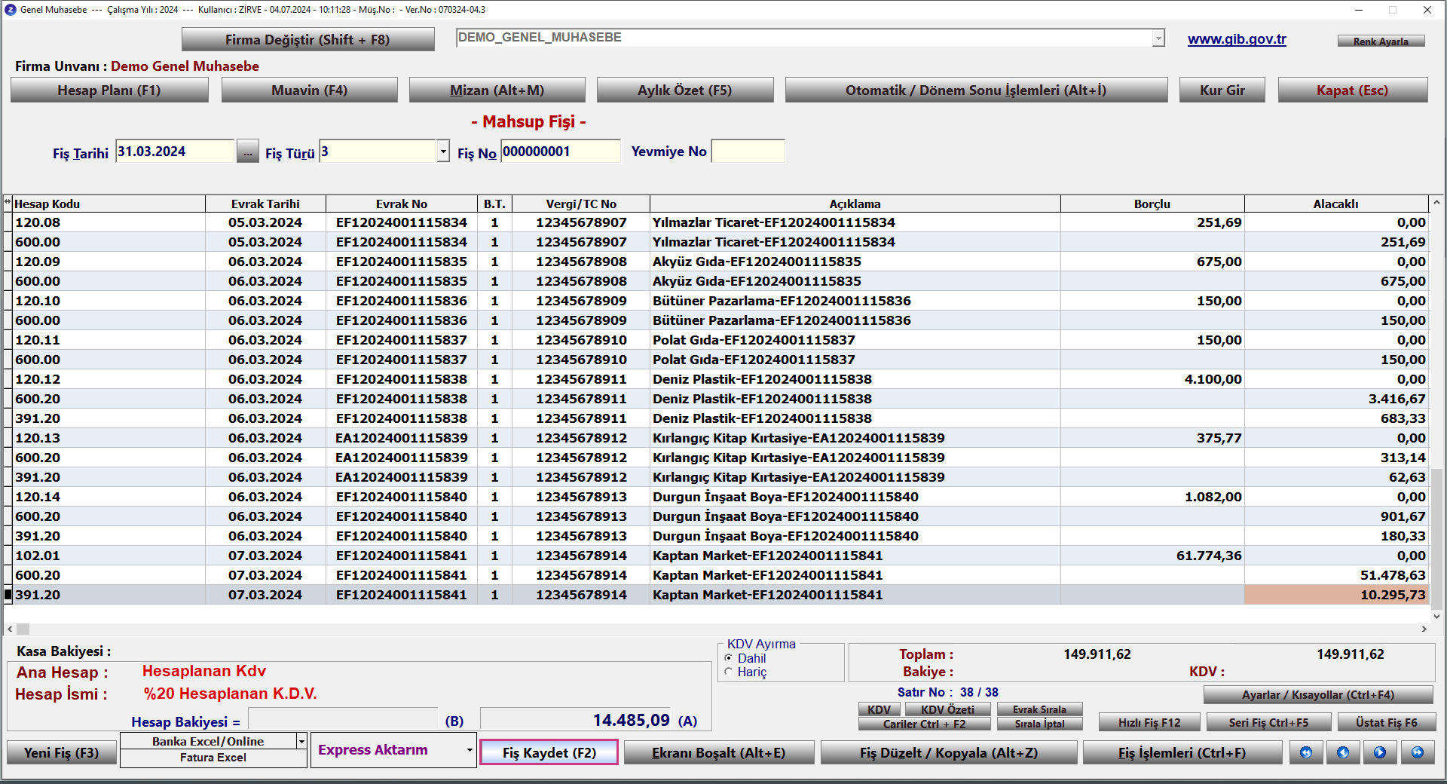Click the grid's horizontal scrollbar thumb
The image size is (1447, 784).
(x=23, y=629)
